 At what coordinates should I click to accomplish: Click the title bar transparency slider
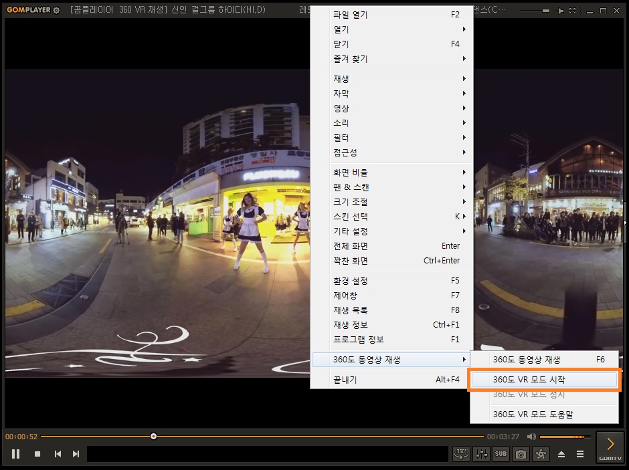535,11
